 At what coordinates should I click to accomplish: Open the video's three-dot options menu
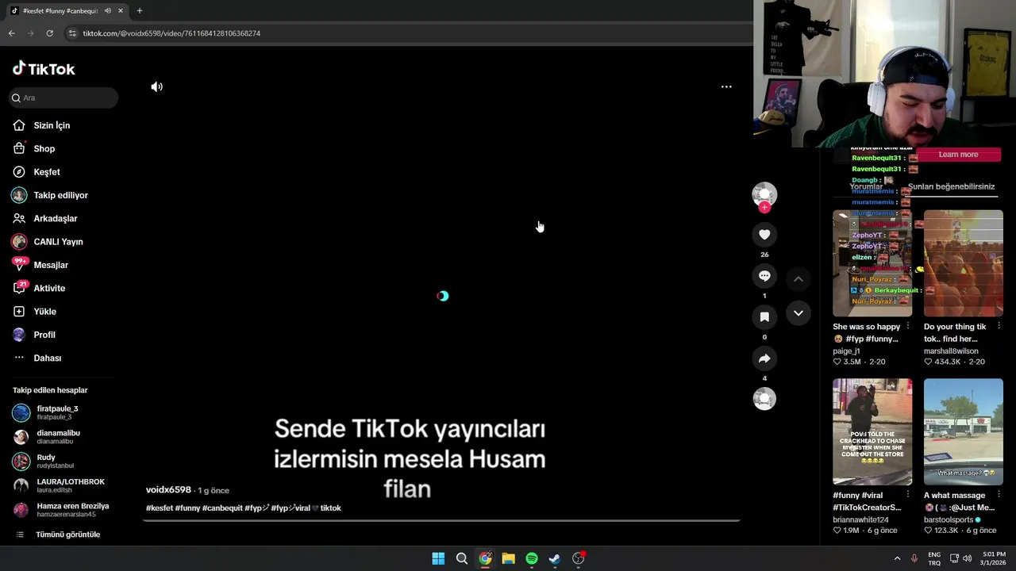[726, 86]
